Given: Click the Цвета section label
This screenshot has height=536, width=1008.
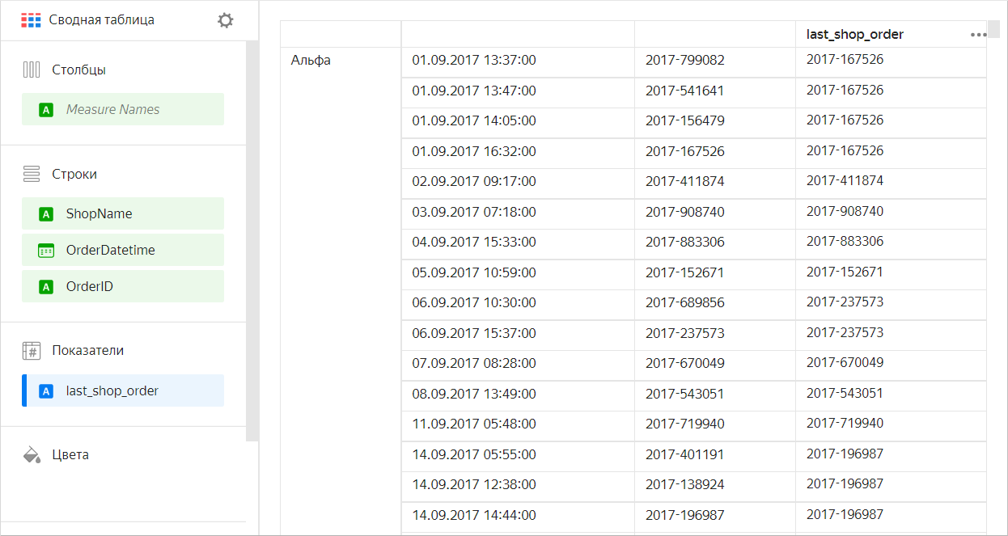Looking at the screenshot, I should pyautogui.click(x=70, y=455).
